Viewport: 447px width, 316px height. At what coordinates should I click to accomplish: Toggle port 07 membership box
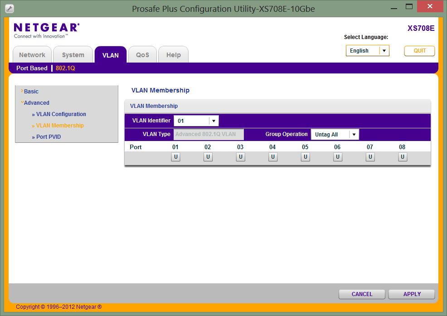point(370,157)
